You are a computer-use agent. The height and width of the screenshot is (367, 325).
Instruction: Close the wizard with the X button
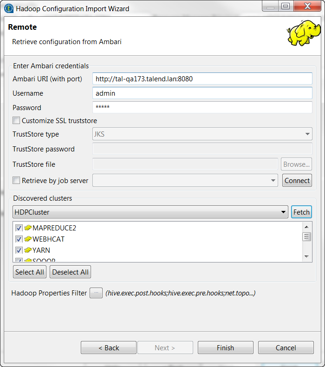pyautogui.click(x=307, y=6)
